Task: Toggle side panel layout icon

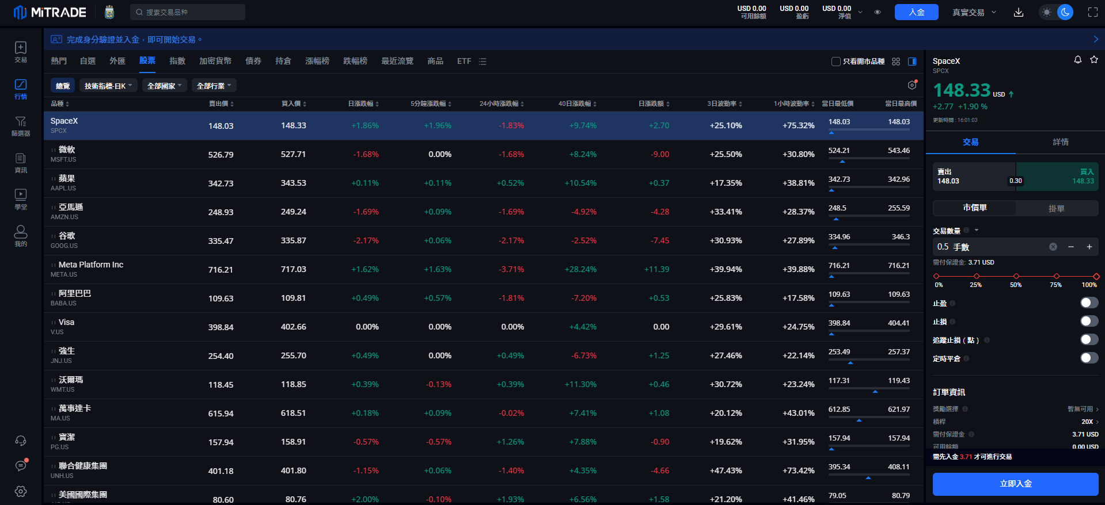Action: (912, 62)
